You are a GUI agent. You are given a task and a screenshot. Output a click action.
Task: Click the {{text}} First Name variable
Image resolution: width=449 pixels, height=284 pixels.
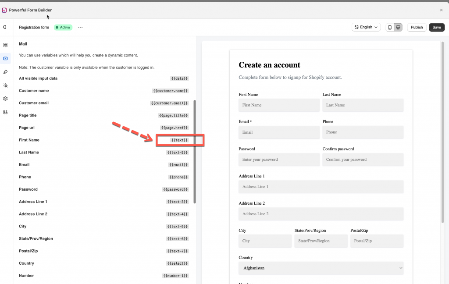click(x=179, y=140)
